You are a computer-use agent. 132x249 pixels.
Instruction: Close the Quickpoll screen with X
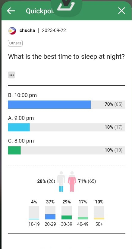[x=121, y=11]
